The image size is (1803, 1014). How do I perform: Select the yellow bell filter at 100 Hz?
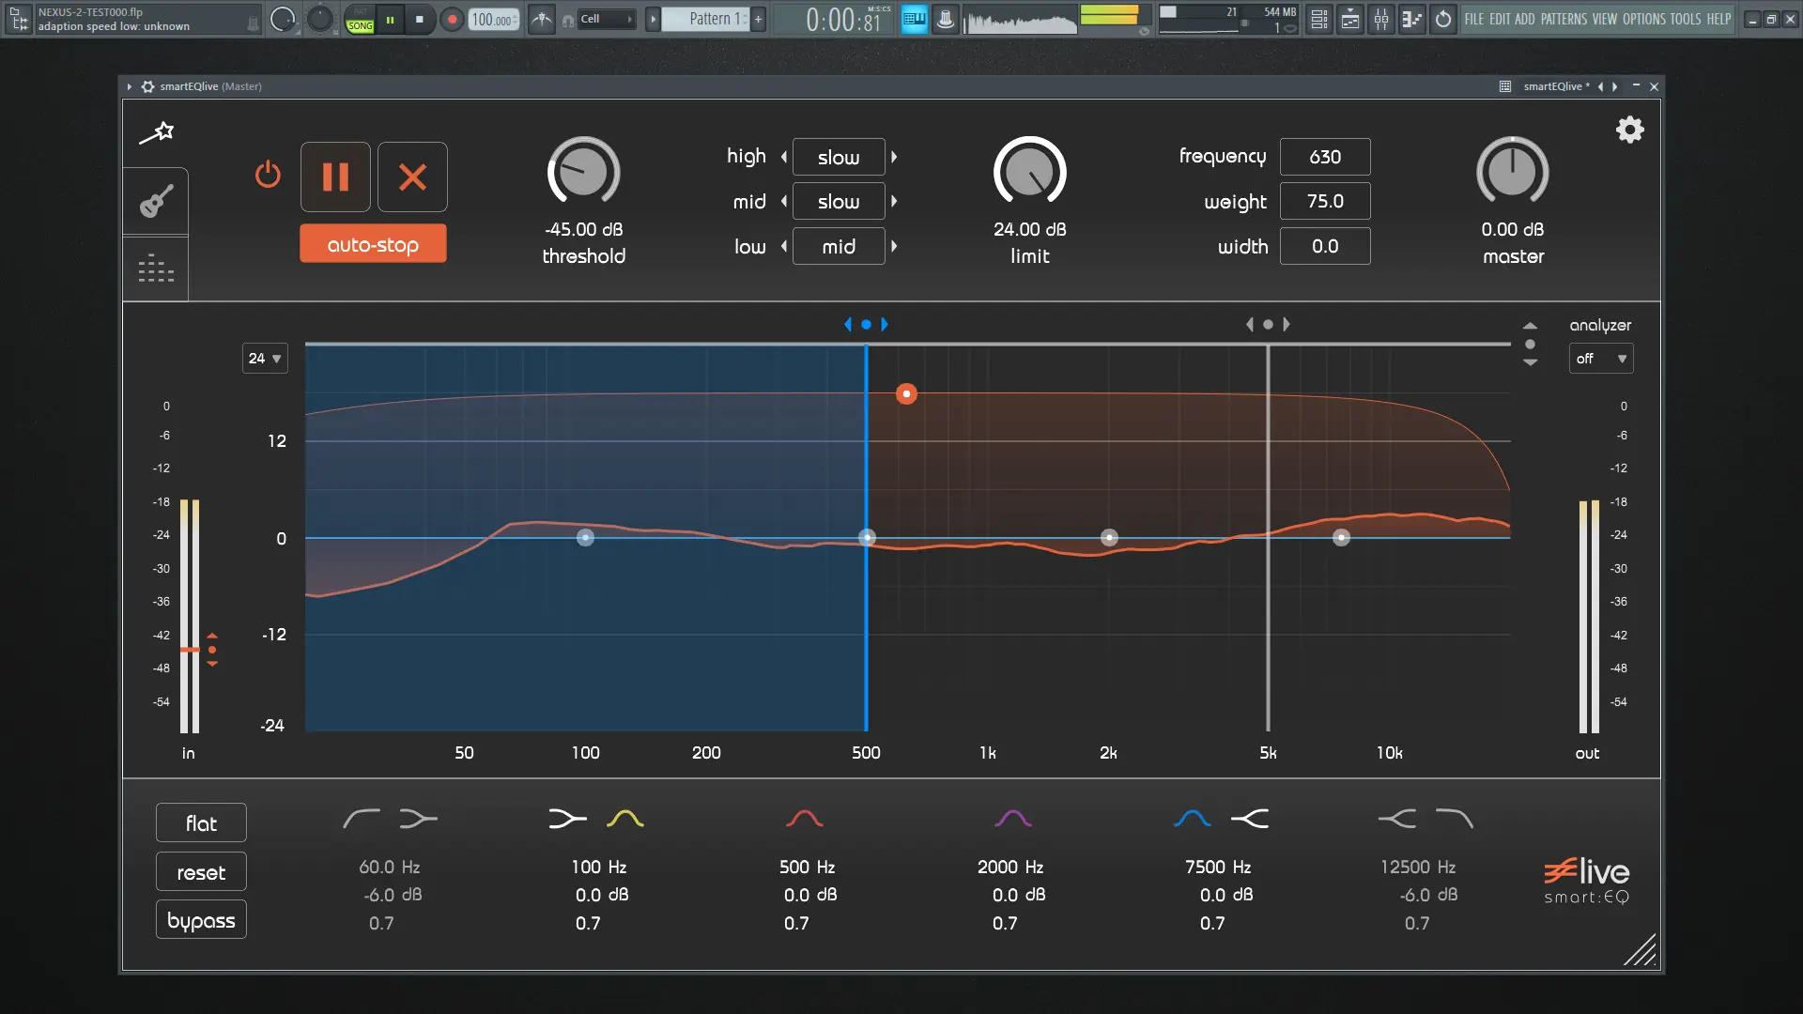[624, 819]
